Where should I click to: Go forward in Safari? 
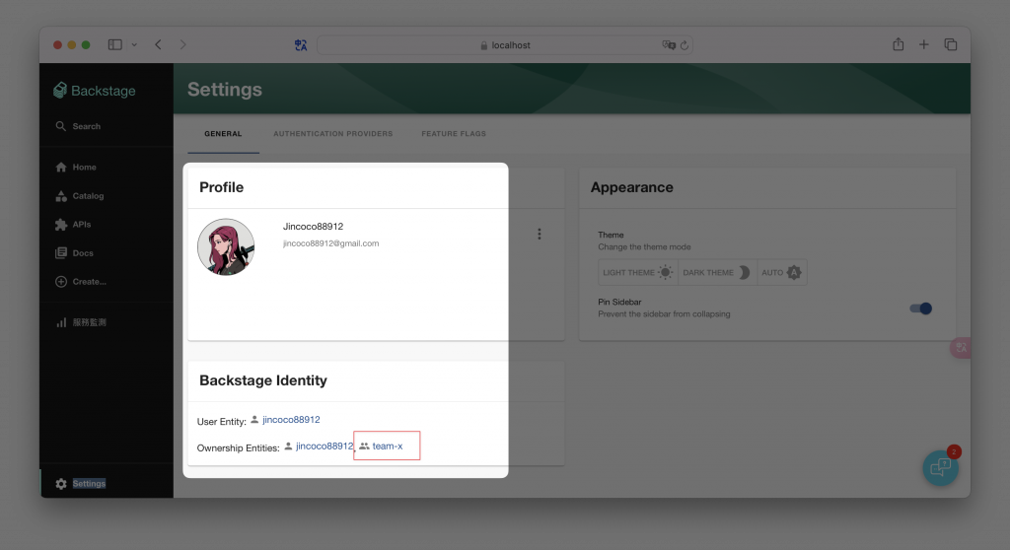pyautogui.click(x=182, y=44)
